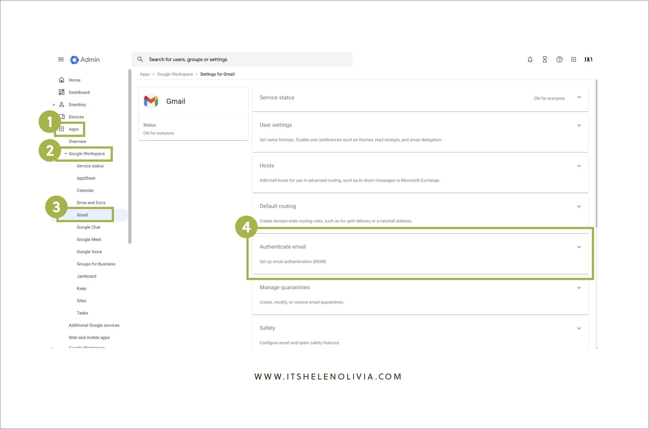Click the search magnifier icon
649x429 pixels.
pos(140,59)
